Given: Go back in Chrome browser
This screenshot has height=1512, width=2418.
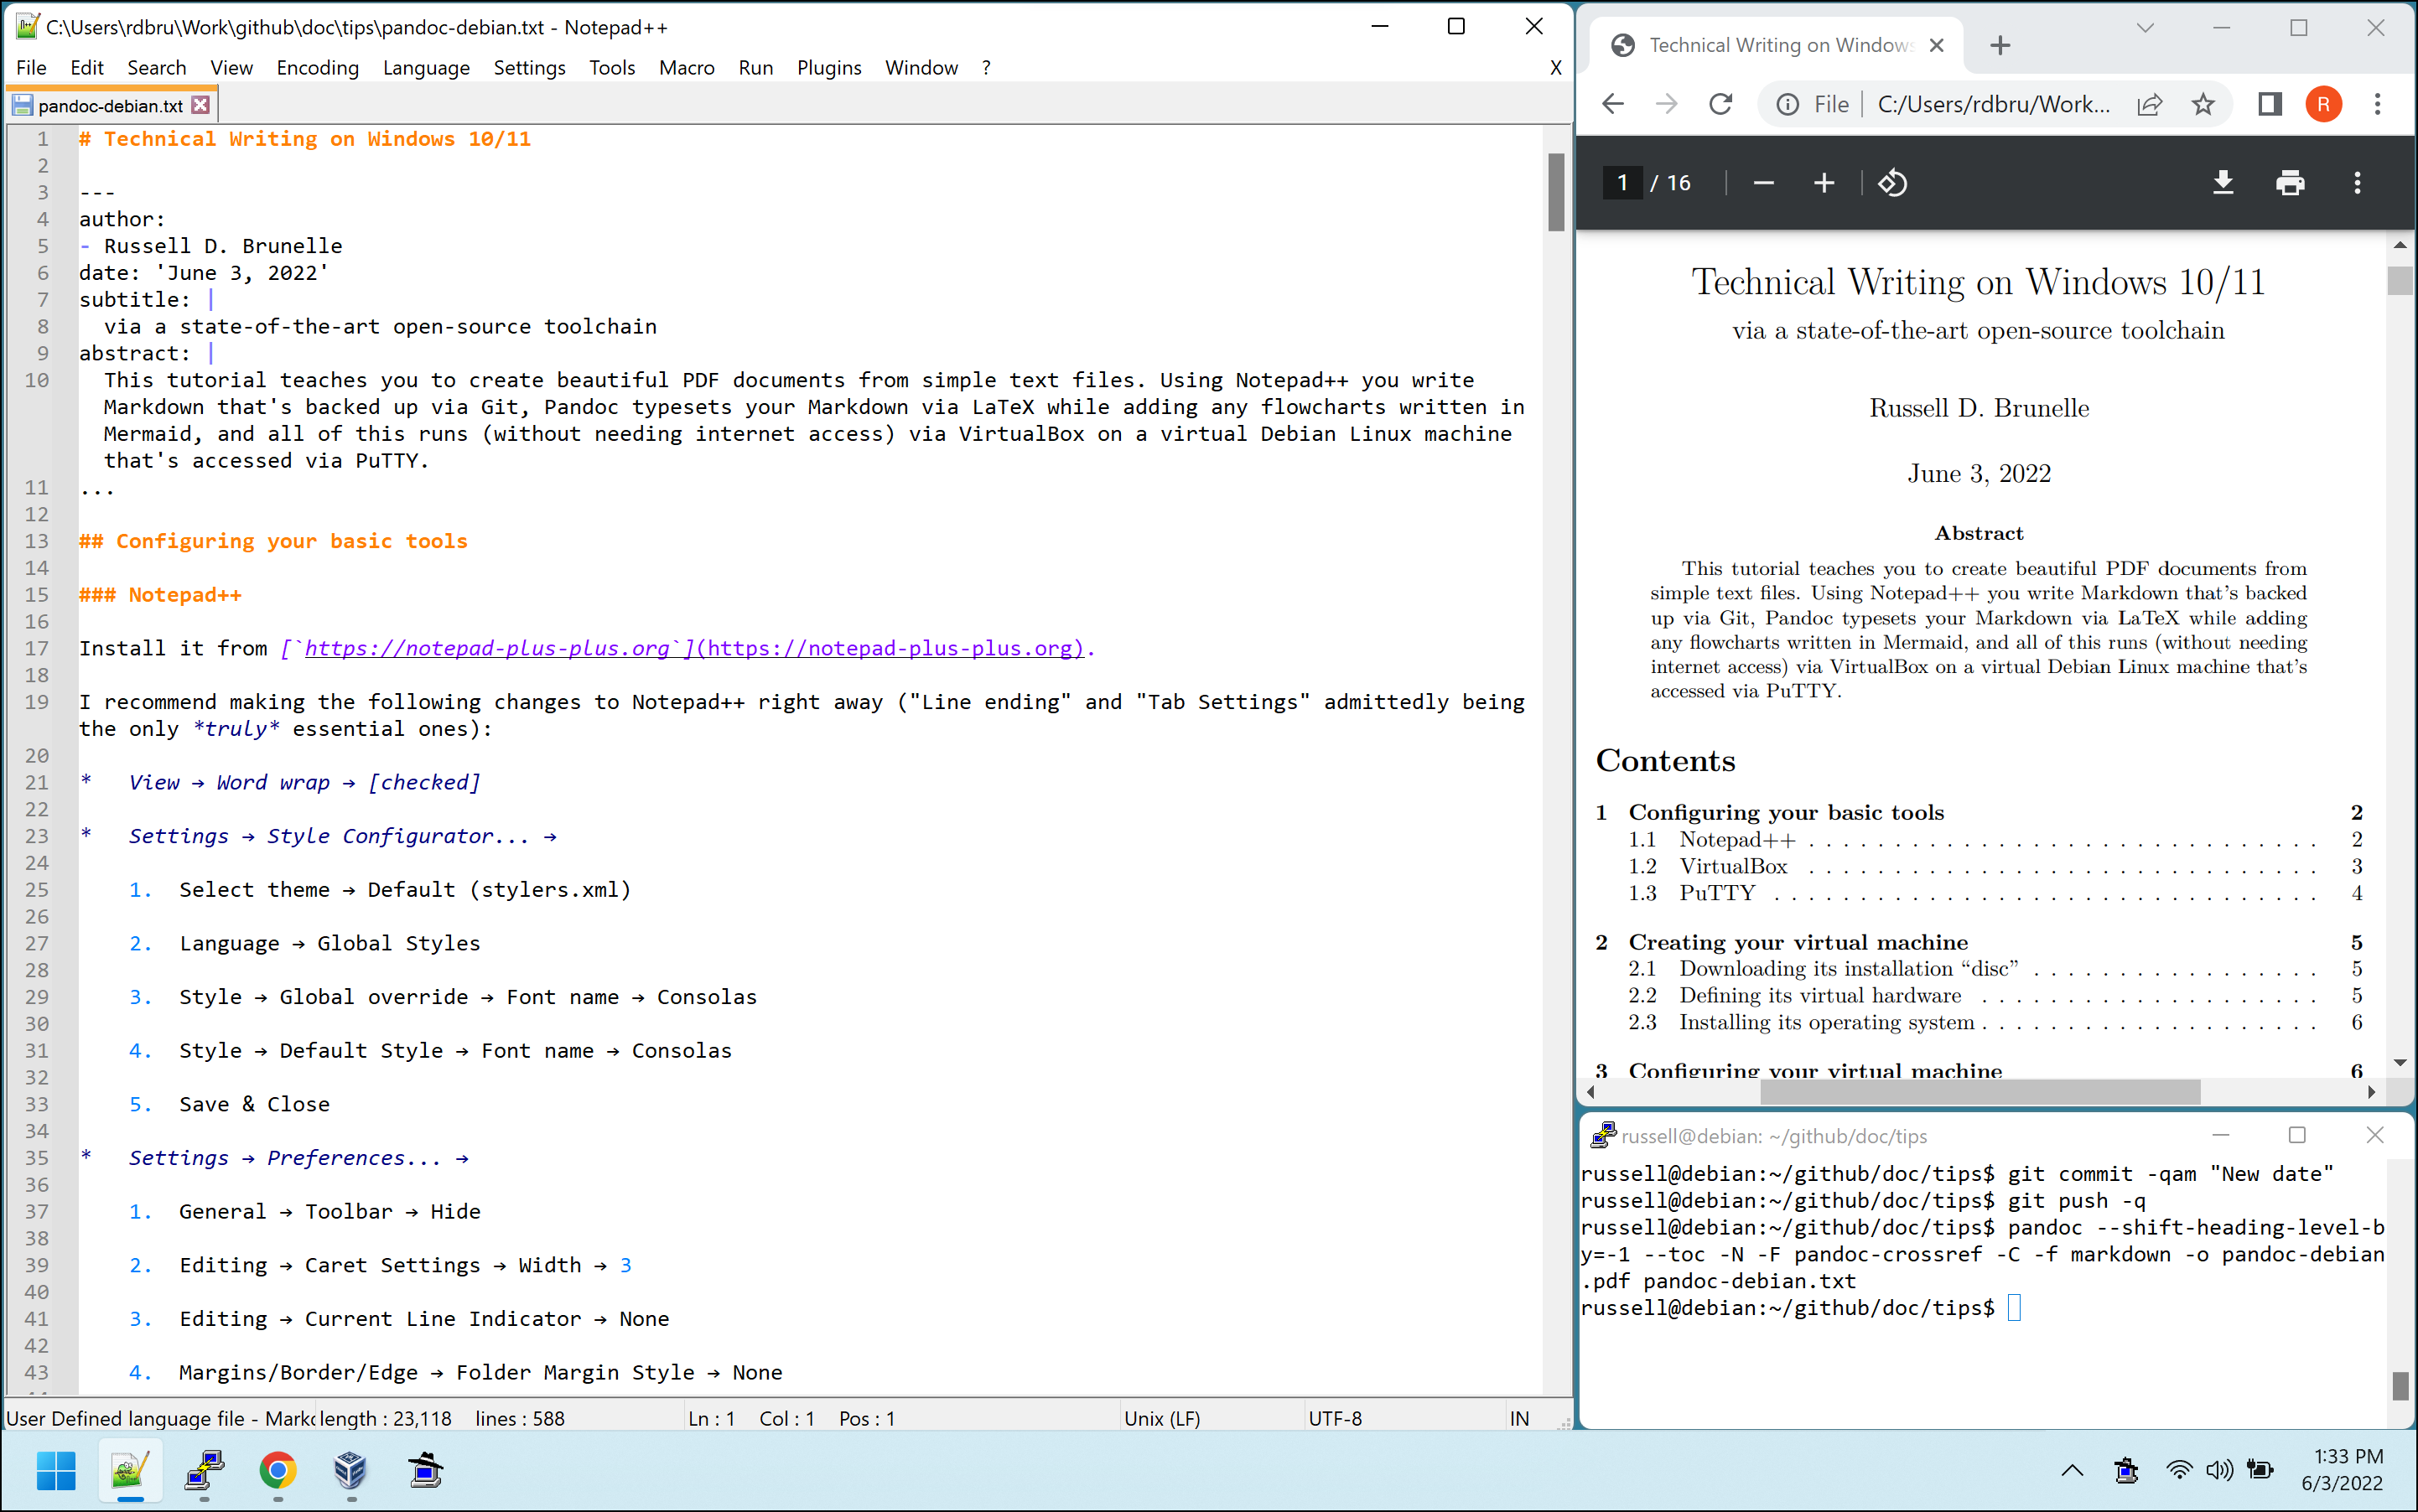Looking at the screenshot, I should [1612, 104].
